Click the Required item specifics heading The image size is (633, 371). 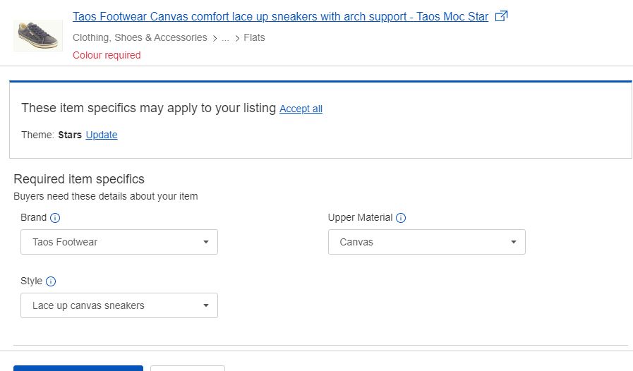pos(79,179)
